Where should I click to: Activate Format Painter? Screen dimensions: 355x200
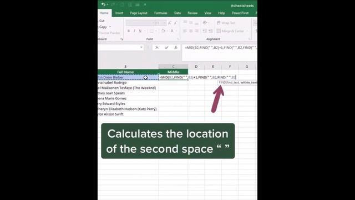[x=109, y=33]
